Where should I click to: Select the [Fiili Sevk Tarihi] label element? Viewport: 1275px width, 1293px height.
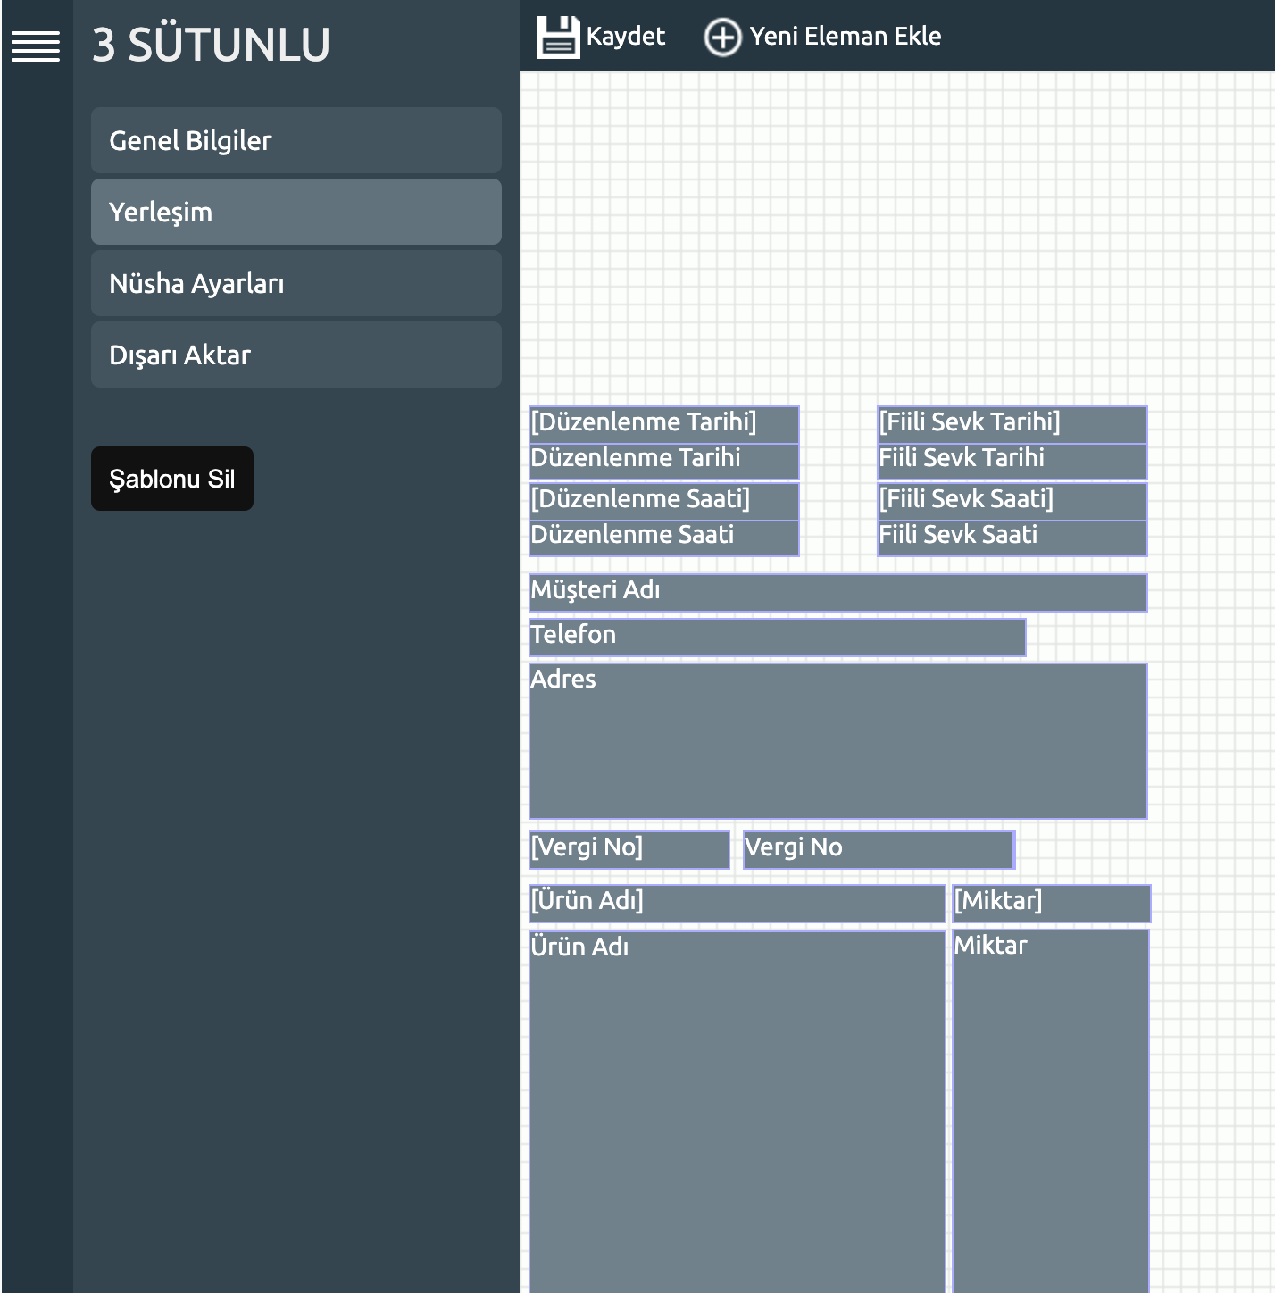point(1012,423)
